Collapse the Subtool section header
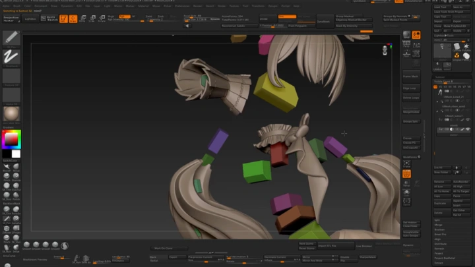 [439, 77]
